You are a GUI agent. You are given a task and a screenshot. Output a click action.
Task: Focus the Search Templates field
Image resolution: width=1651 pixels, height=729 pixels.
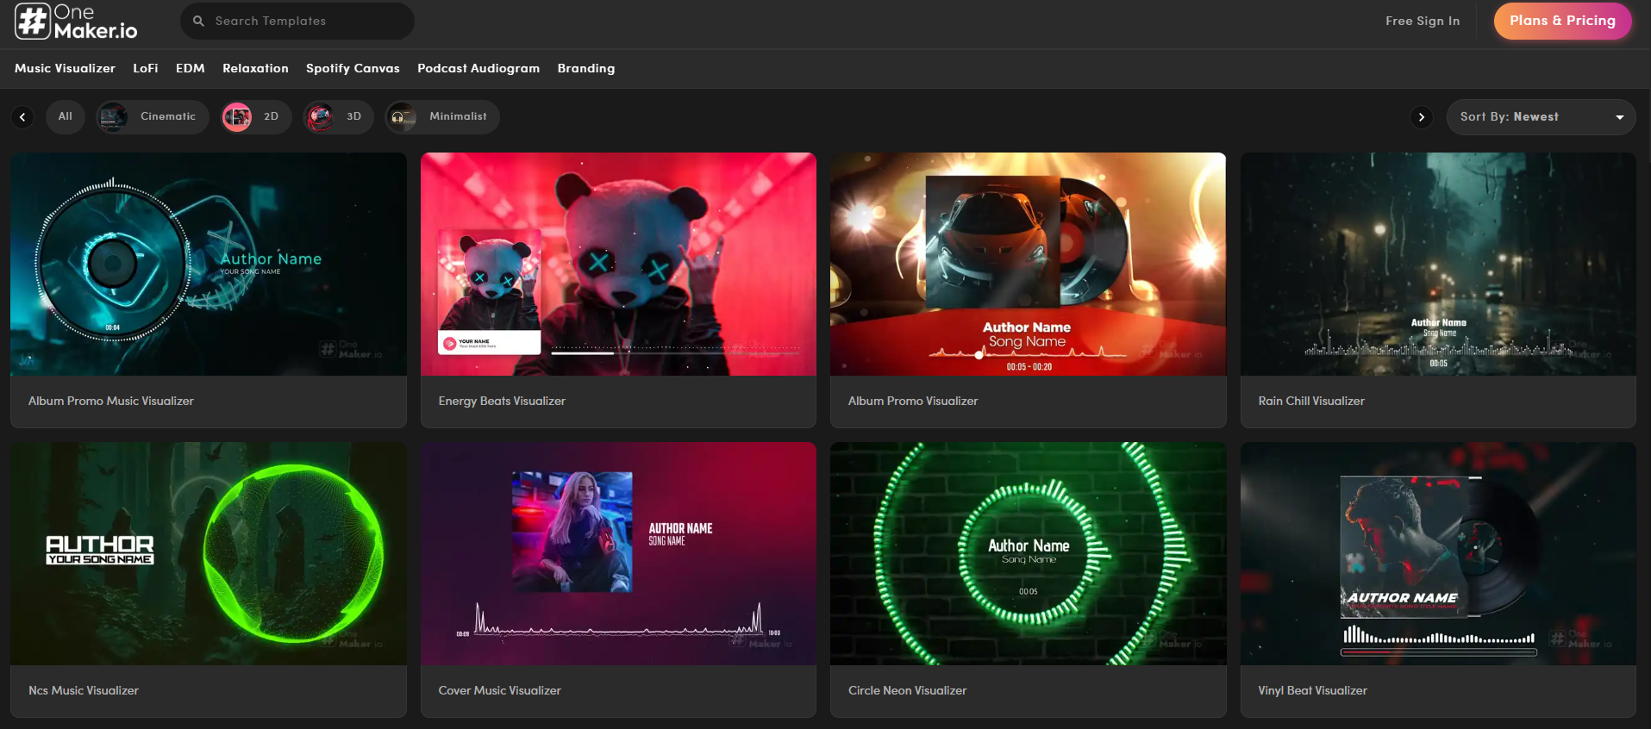pos(297,21)
